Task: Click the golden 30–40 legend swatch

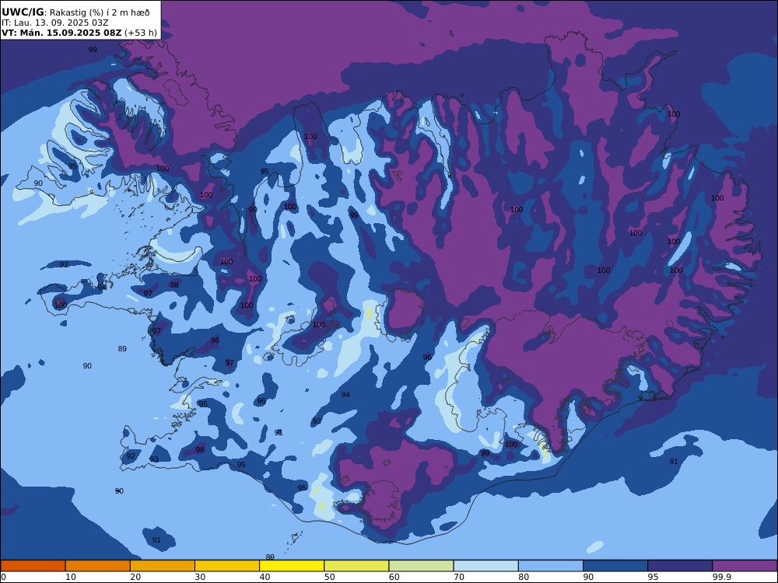Action: click(x=227, y=566)
